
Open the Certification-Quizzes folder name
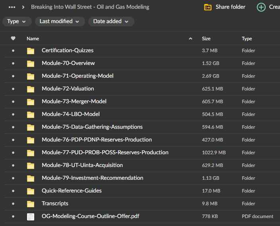pyautogui.click(x=68, y=51)
